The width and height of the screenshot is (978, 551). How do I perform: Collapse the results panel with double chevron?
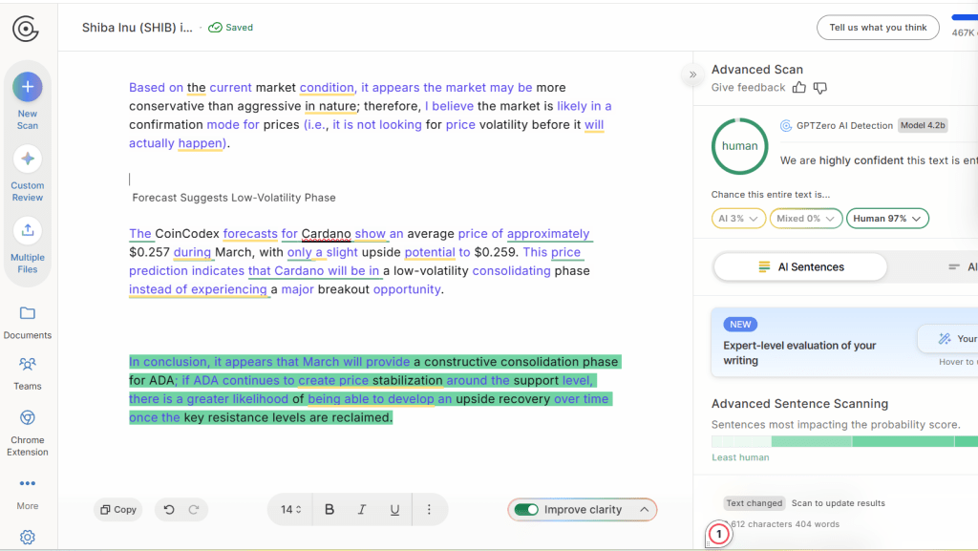point(692,74)
